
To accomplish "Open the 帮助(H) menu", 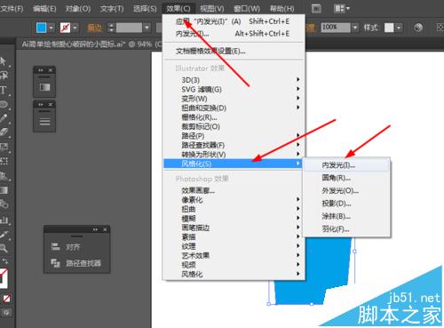I will coord(282,9).
